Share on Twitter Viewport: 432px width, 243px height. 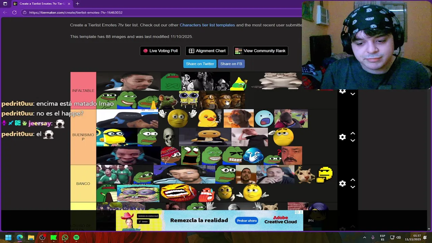(x=200, y=64)
